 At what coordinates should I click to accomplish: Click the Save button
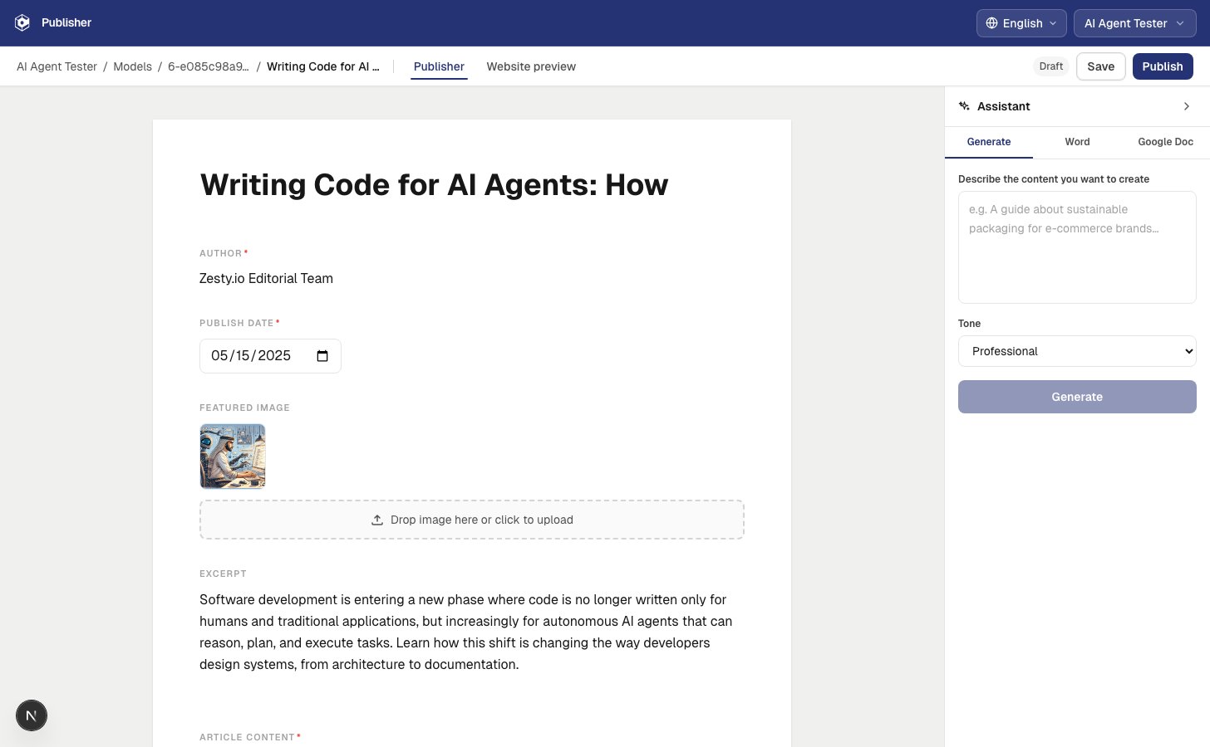pos(1100,66)
